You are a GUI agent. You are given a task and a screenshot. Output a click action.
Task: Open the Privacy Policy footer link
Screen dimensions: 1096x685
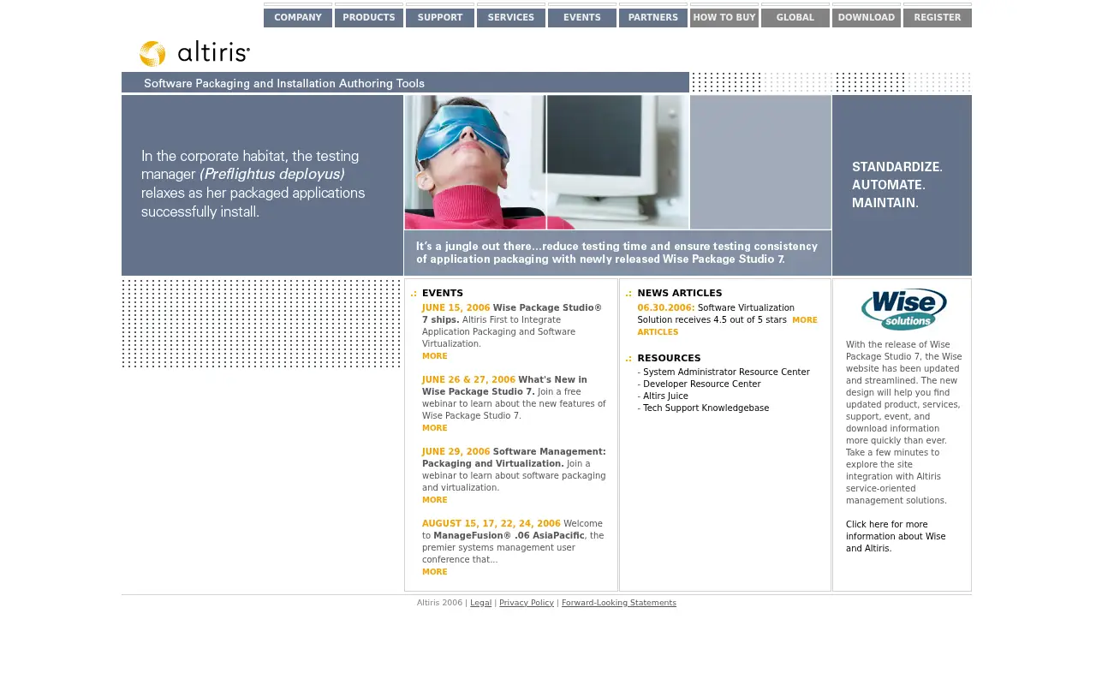pos(527,603)
